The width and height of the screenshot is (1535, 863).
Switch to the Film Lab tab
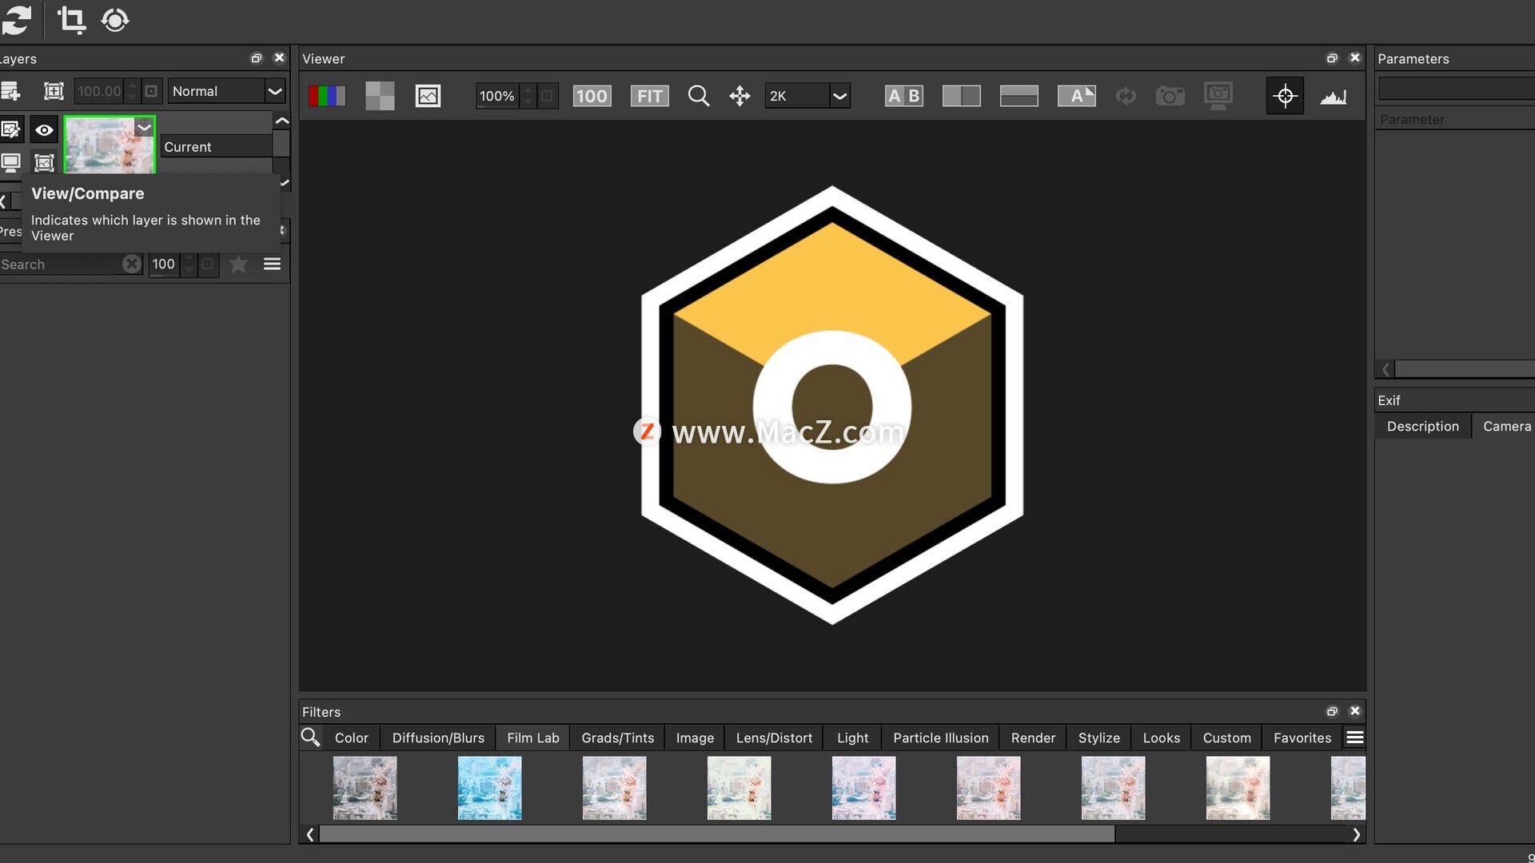[533, 738]
